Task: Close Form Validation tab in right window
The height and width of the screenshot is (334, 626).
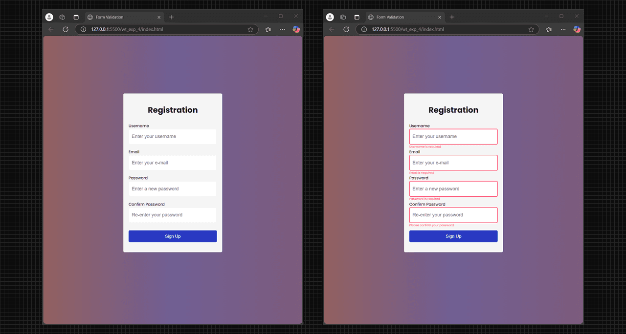Action: click(x=440, y=17)
